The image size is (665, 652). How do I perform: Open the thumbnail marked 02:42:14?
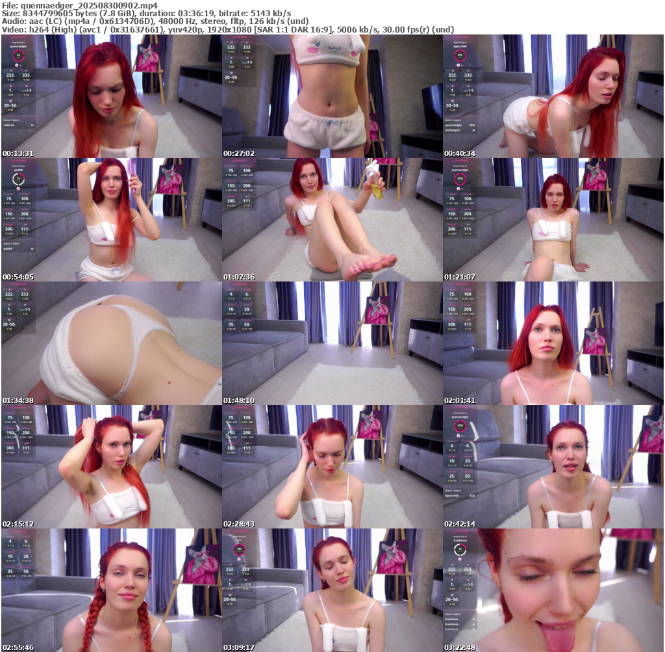553,467
